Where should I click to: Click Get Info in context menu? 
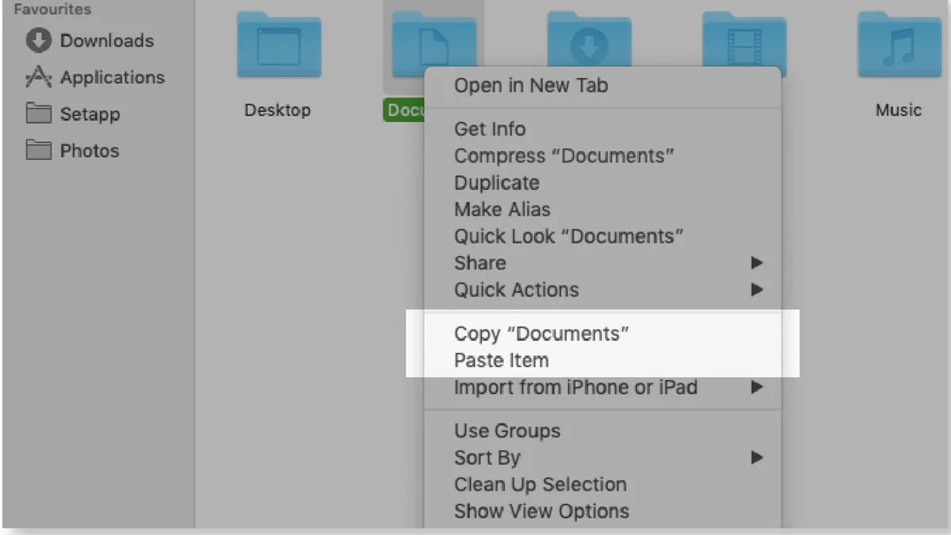coord(490,129)
